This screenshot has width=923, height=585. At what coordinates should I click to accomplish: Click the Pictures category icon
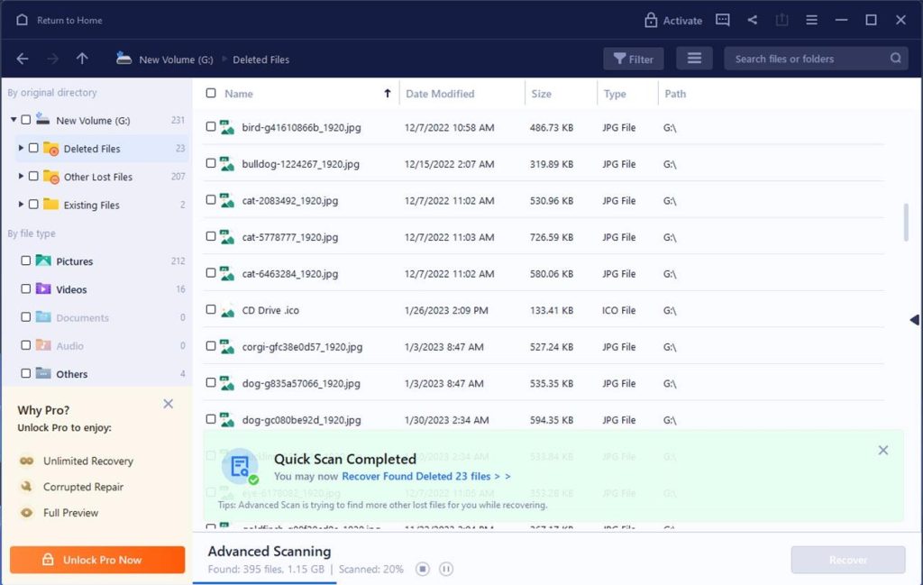click(43, 261)
